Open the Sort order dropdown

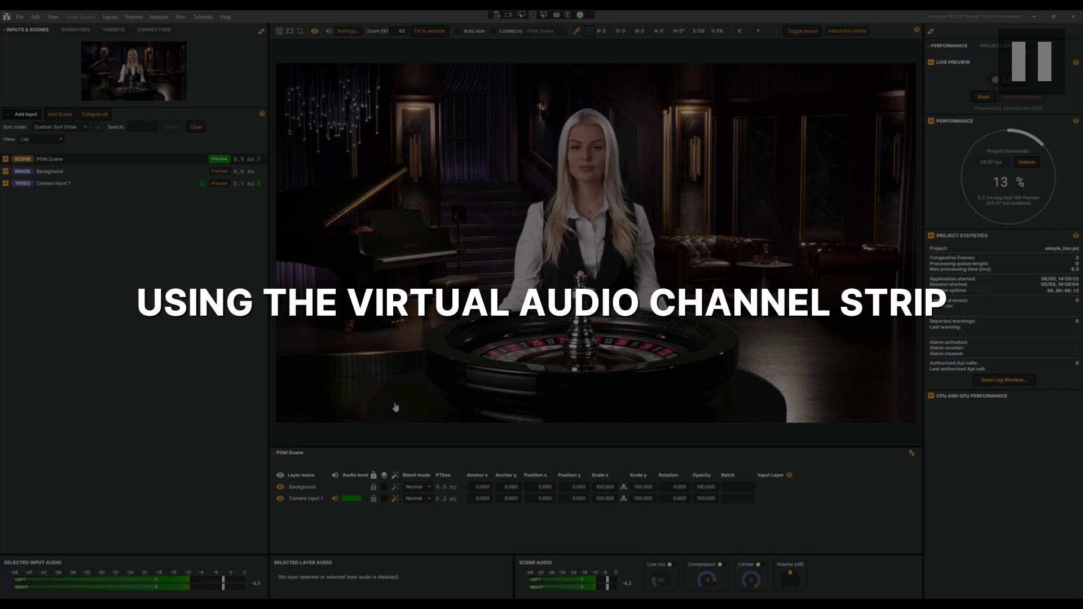point(60,127)
